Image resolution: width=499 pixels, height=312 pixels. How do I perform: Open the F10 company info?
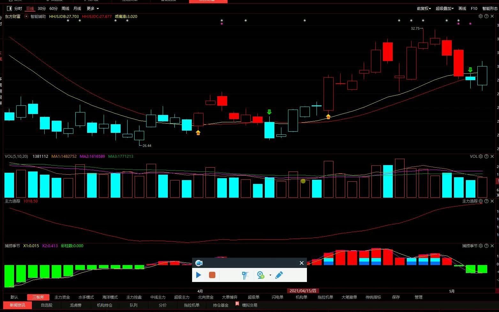click(474, 9)
